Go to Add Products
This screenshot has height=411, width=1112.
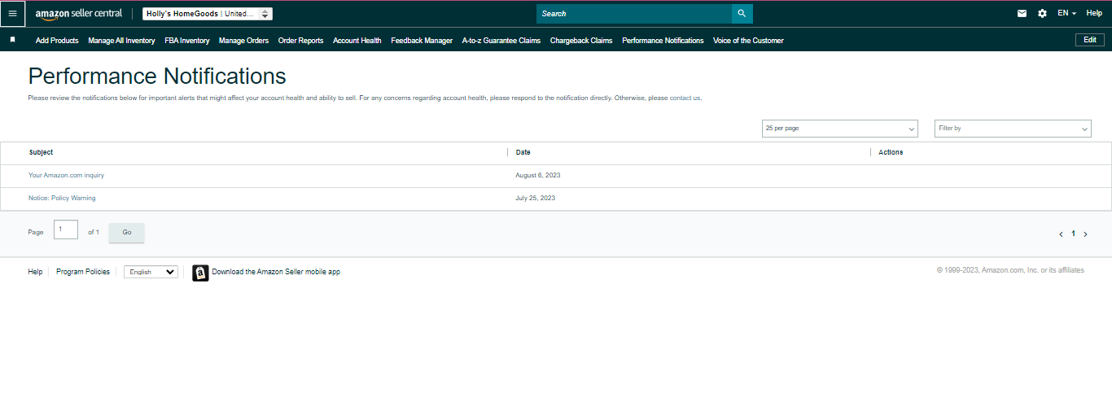pos(57,41)
